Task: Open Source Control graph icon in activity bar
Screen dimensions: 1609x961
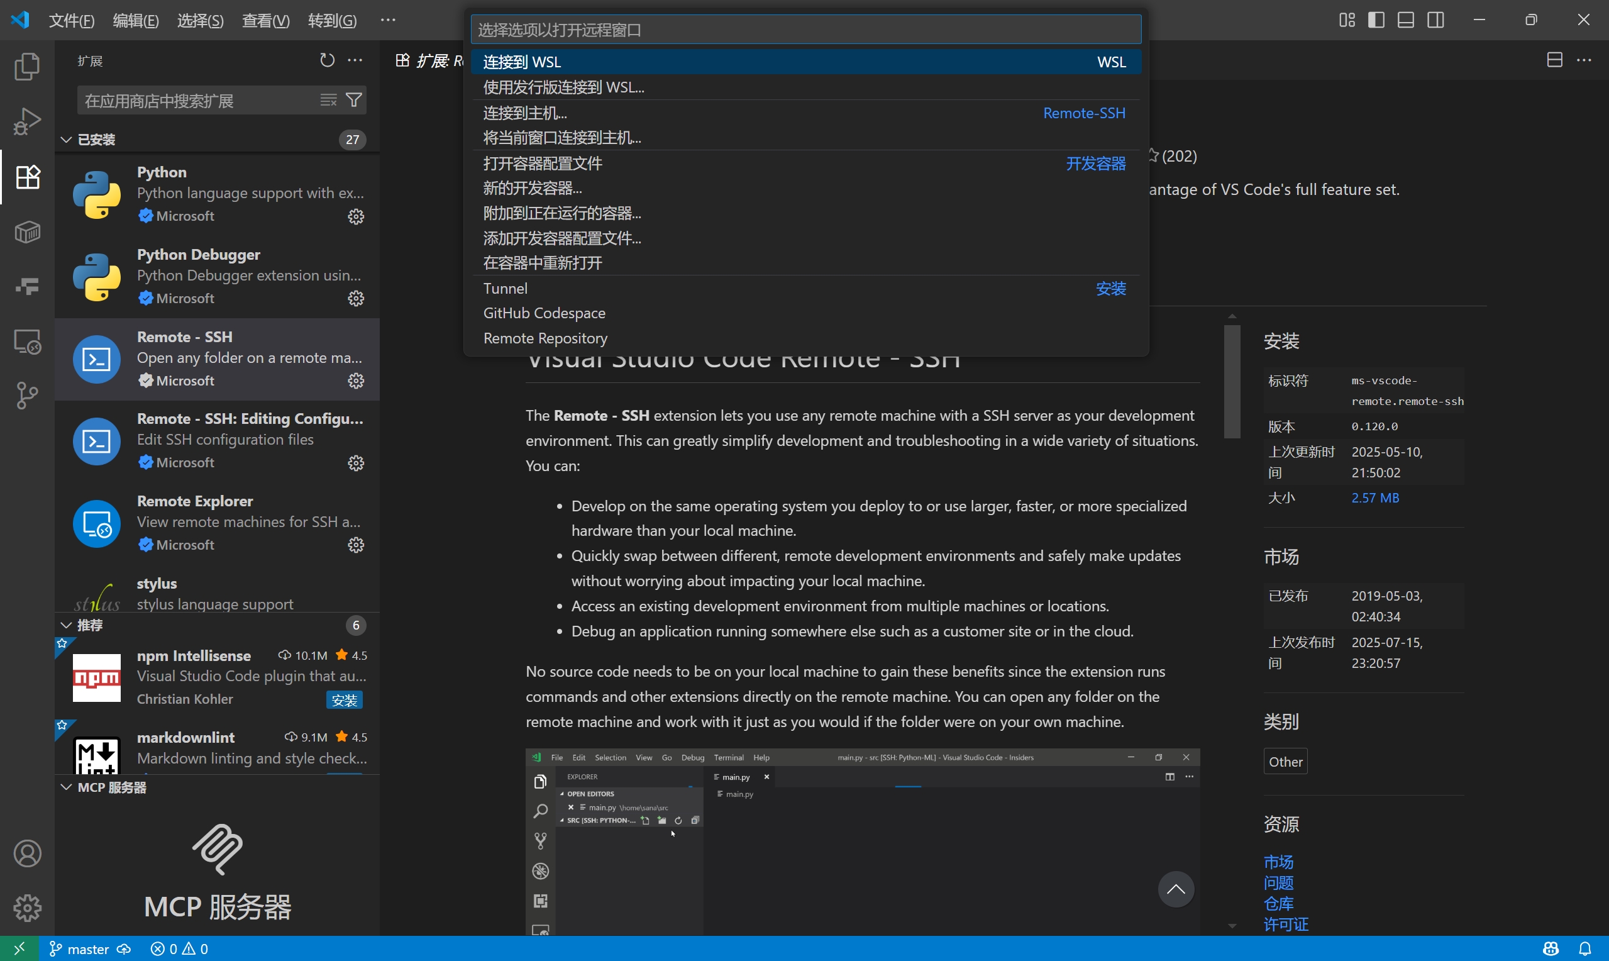Action: (x=26, y=396)
